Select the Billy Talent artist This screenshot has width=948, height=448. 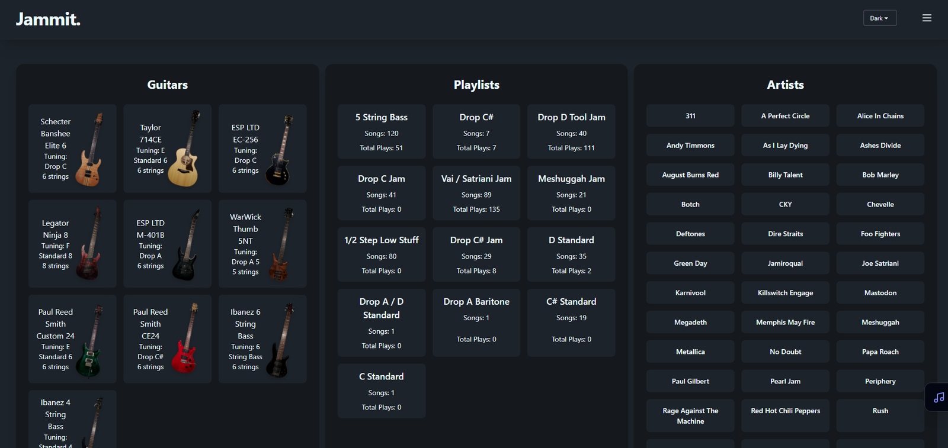pos(785,175)
